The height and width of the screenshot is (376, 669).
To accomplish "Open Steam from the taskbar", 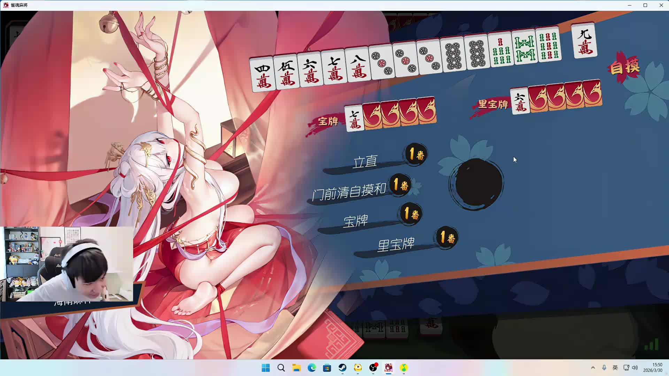I will tap(342, 368).
